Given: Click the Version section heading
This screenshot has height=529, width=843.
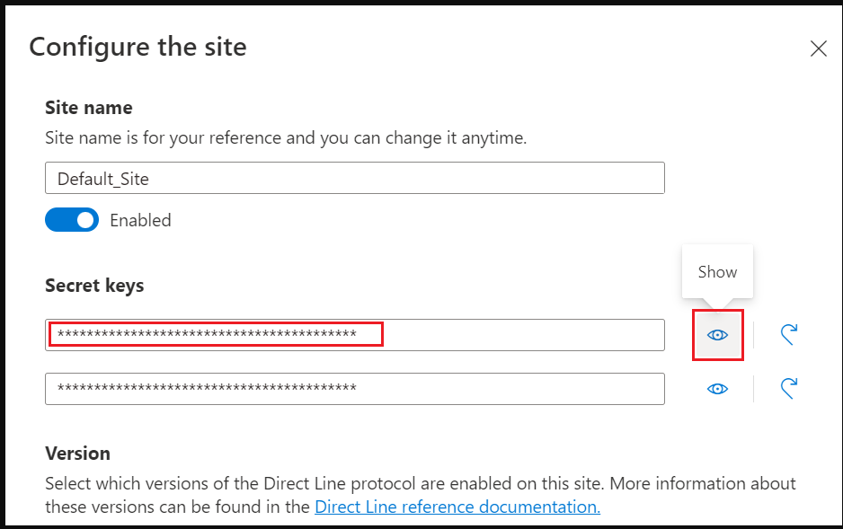Looking at the screenshot, I should [78, 454].
